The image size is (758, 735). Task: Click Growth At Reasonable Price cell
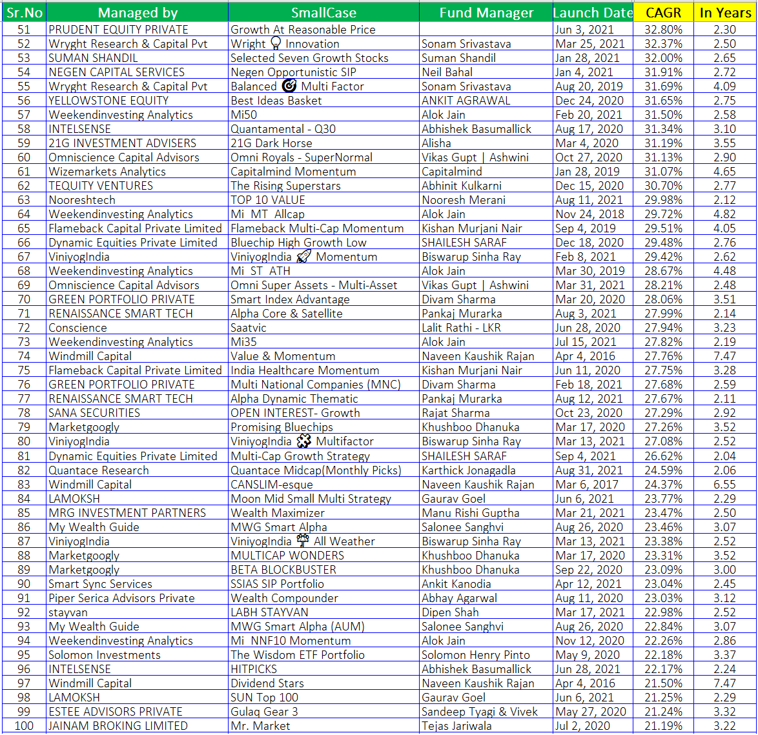coord(323,30)
